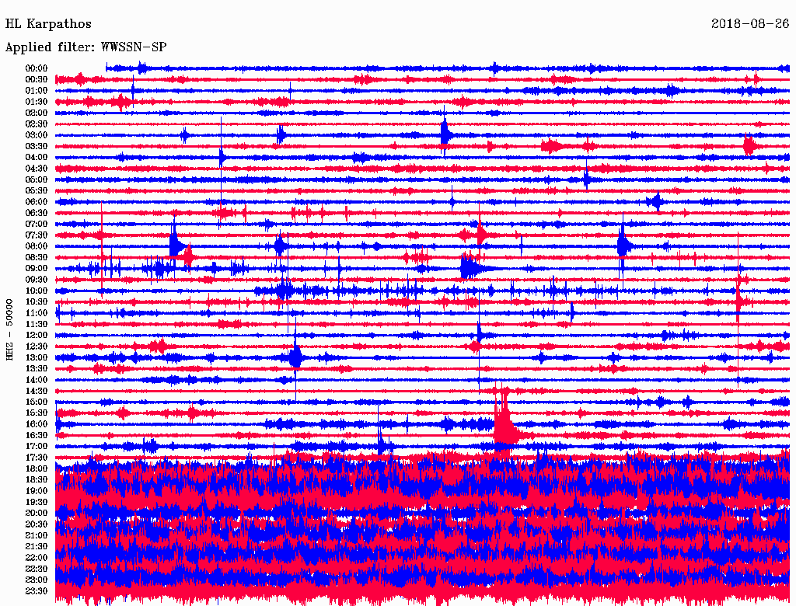Screen dimensions: 796x606
Task: Select the 17:30 time row label
Action: (x=37, y=458)
